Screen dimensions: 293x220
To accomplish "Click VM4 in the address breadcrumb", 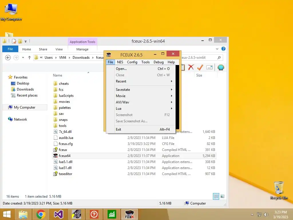I will tap(63, 58).
